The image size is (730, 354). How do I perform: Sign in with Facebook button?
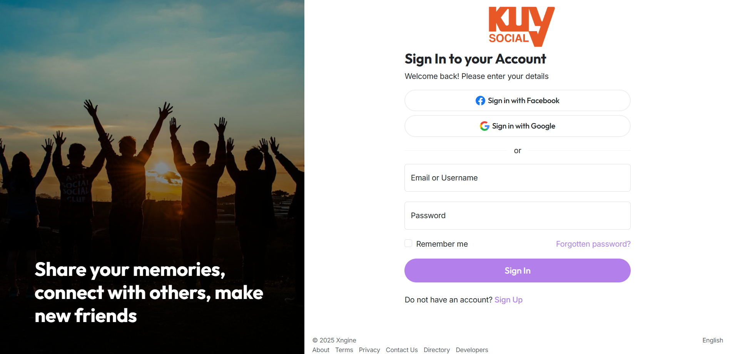pos(517,100)
